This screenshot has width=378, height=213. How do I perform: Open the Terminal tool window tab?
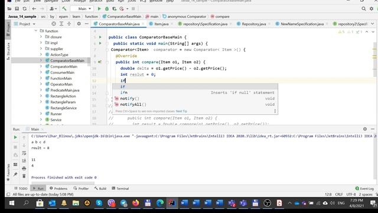(x=120, y=188)
